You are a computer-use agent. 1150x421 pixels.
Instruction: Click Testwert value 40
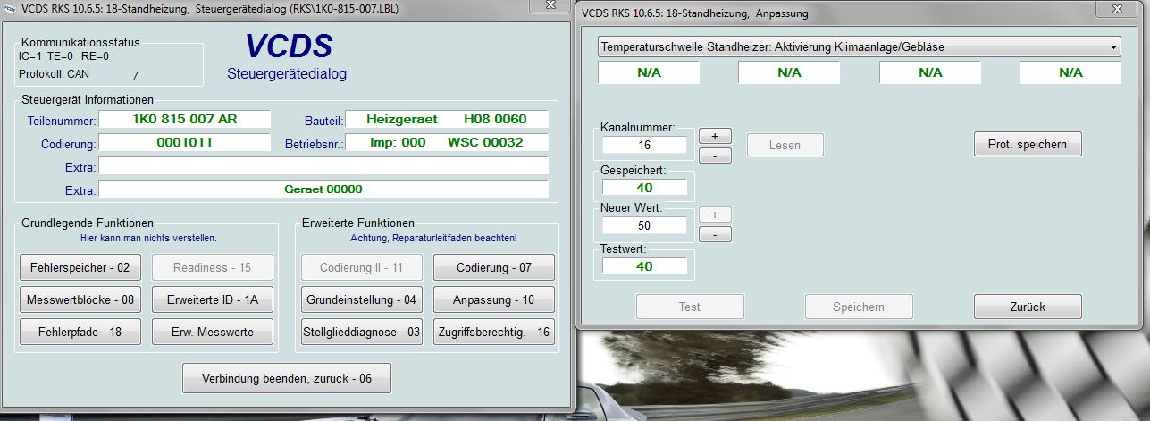[644, 266]
